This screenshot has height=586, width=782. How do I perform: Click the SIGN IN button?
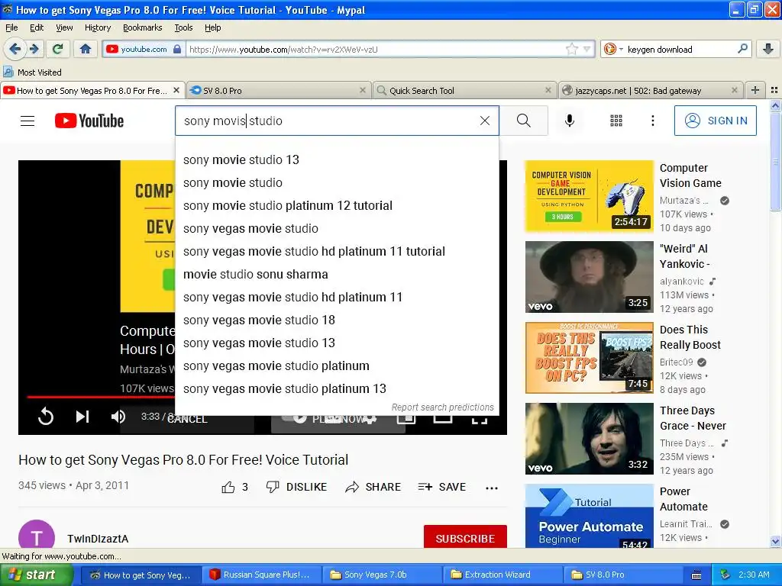click(x=715, y=121)
